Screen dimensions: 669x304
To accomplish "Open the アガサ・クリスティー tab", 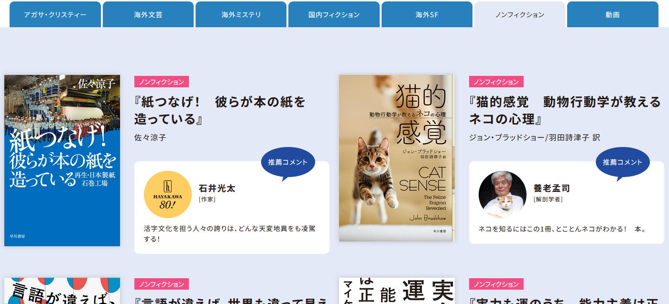I will (55, 14).
